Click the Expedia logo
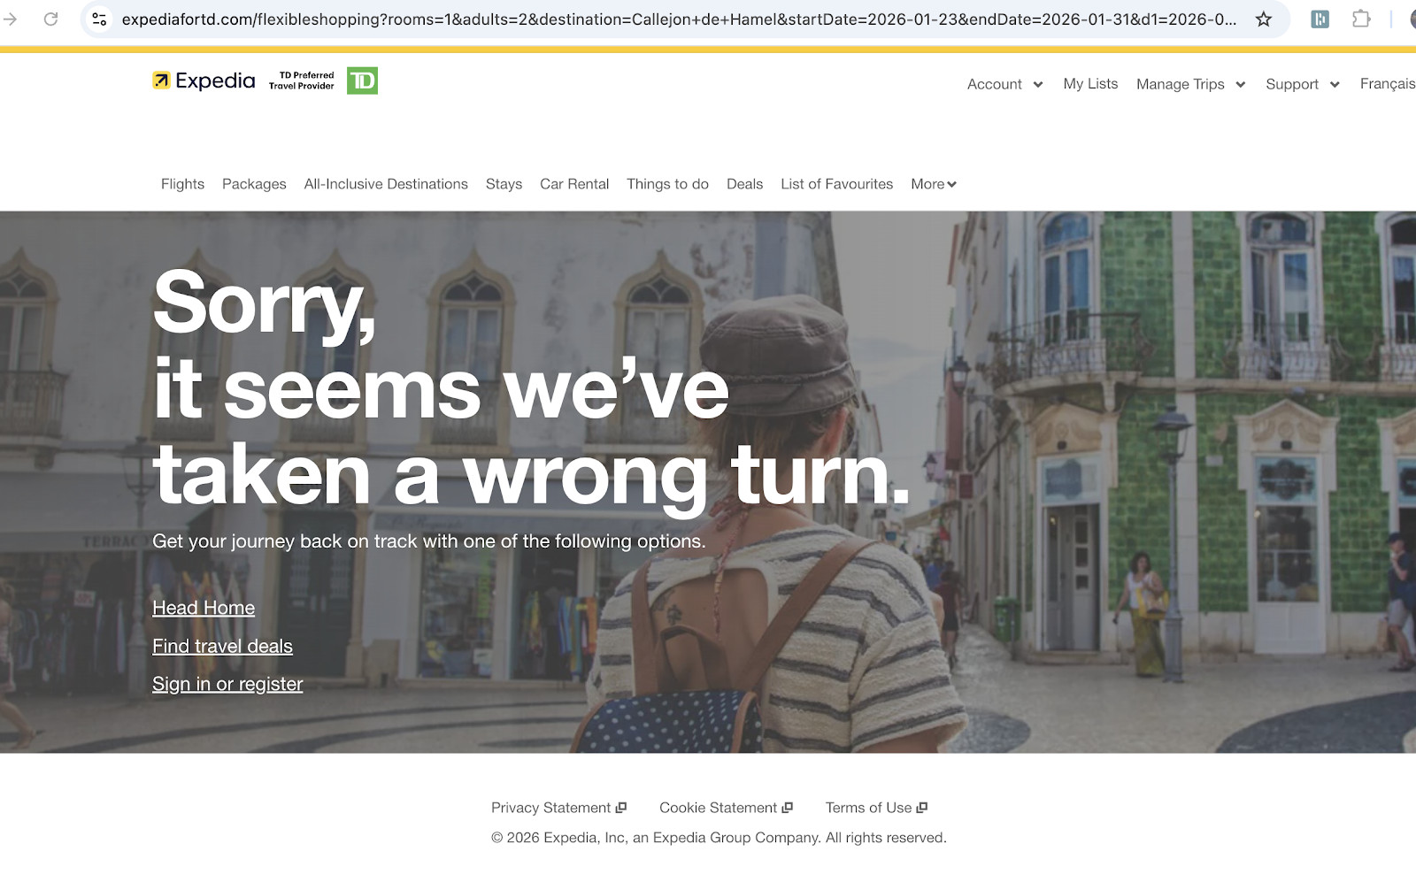The height and width of the screenshot is (882, 1416). tap(204, 81)
